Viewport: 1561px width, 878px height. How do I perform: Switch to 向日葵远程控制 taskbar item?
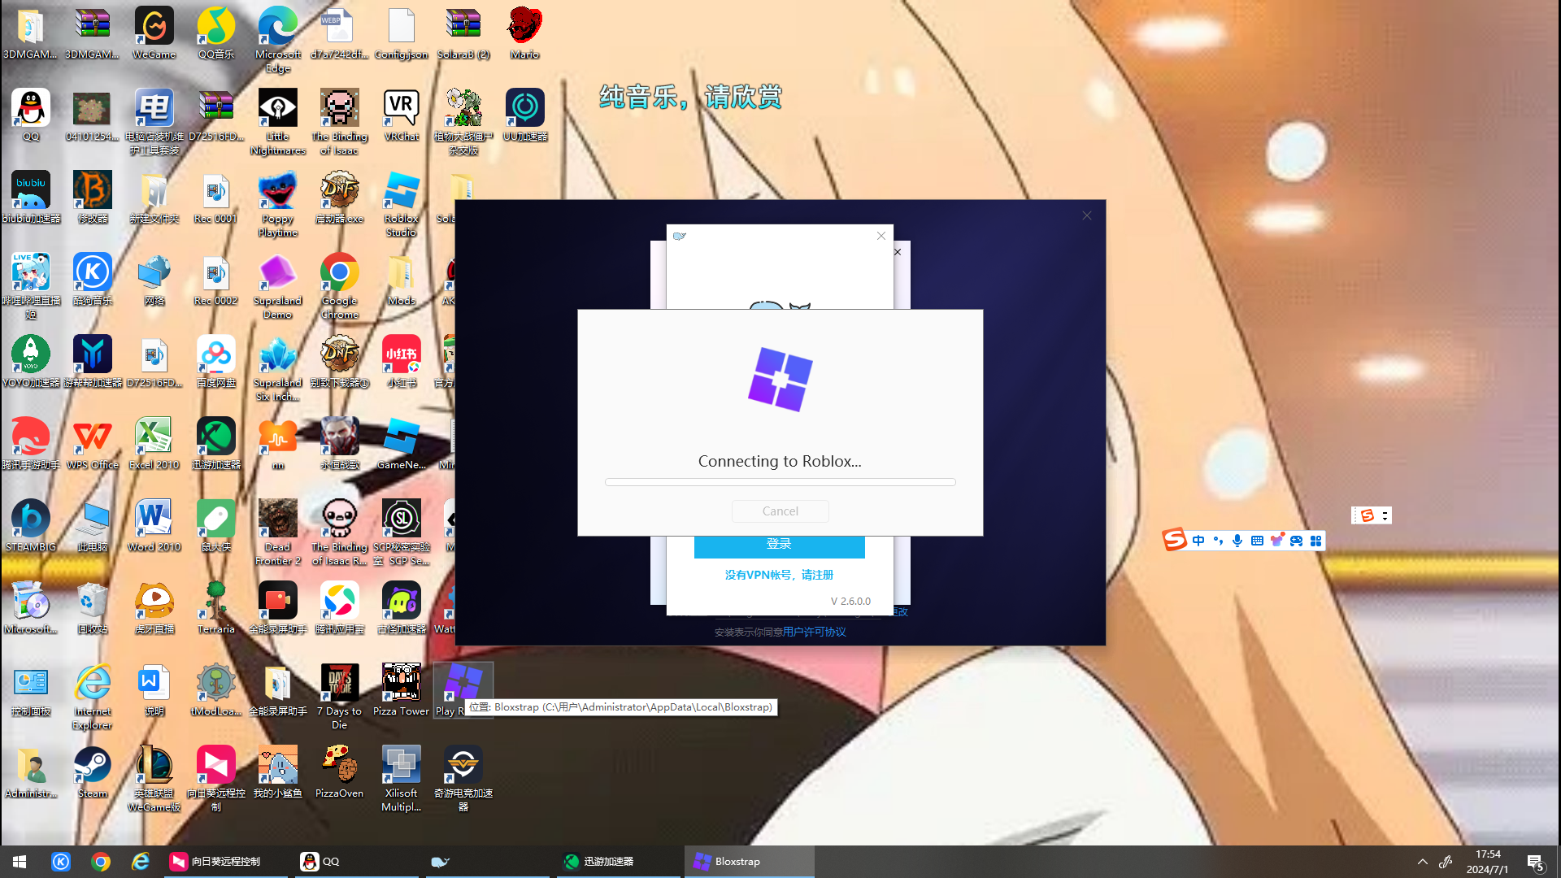coord(225,862)
